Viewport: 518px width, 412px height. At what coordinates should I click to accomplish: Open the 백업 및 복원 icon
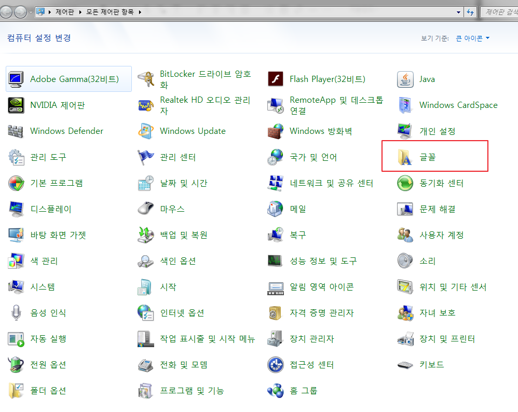click(x=146, y=235)
